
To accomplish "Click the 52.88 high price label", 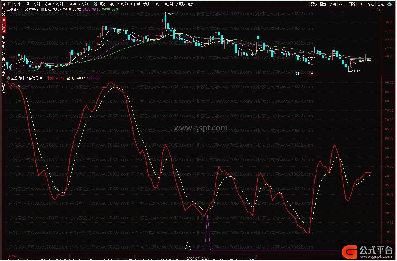I will coord(173,14).
